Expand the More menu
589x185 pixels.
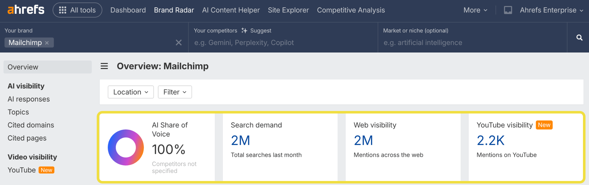click(x=475, y=10)
